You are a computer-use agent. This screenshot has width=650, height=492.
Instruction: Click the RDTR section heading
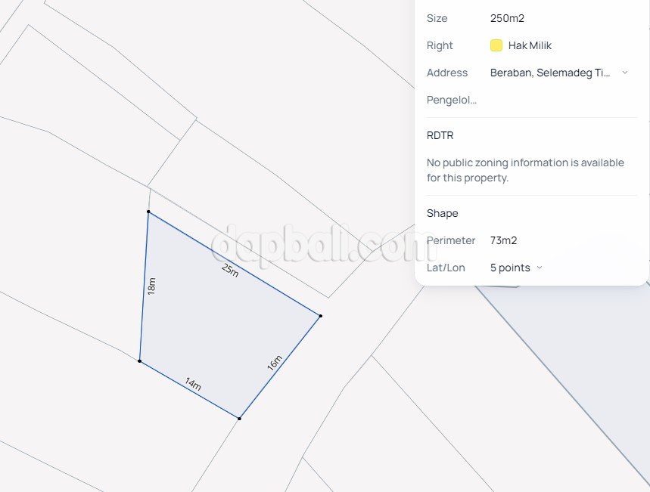[x=440, y=135]
